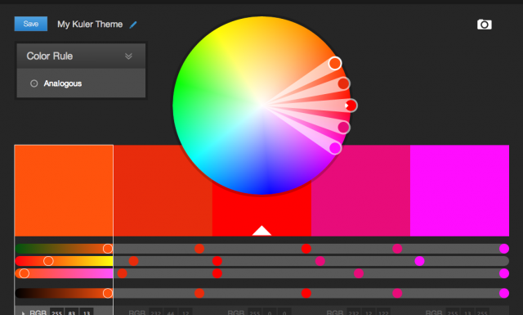Click red-orange dot in second slider row
Viewport: 523px width, 315px height.
(x=133, y=261)
